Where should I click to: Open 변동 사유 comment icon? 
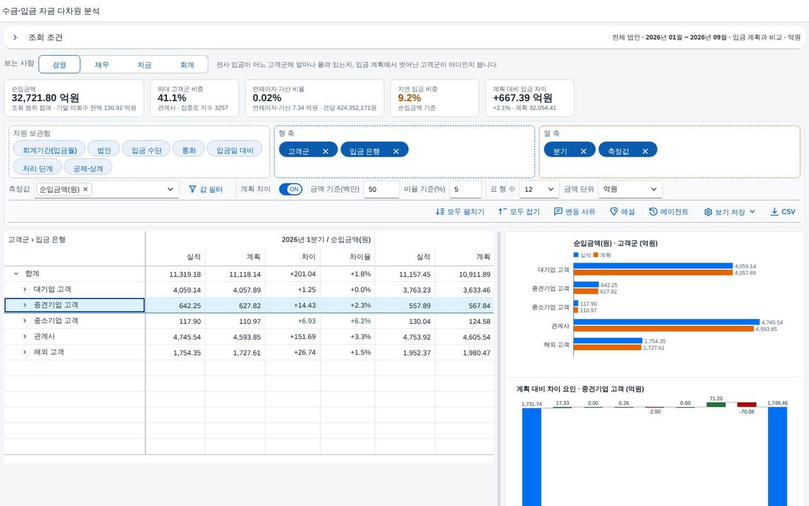click(558, 212)
